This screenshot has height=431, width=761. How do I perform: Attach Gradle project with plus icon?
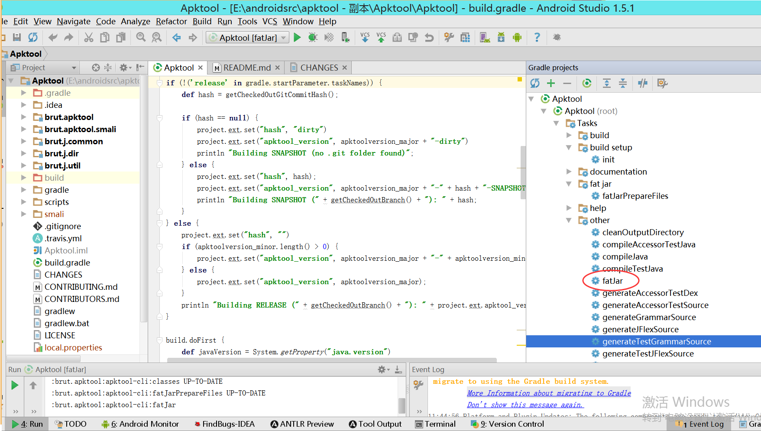(551, 83)
